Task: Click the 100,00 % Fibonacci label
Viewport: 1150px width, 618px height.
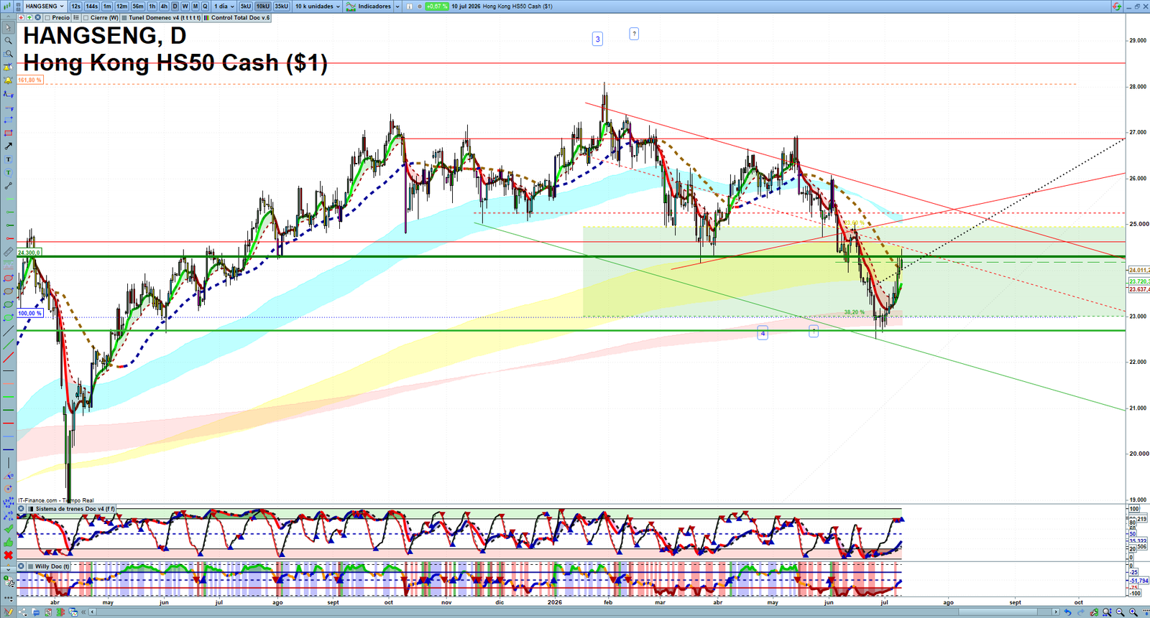Action: [29, 313]
